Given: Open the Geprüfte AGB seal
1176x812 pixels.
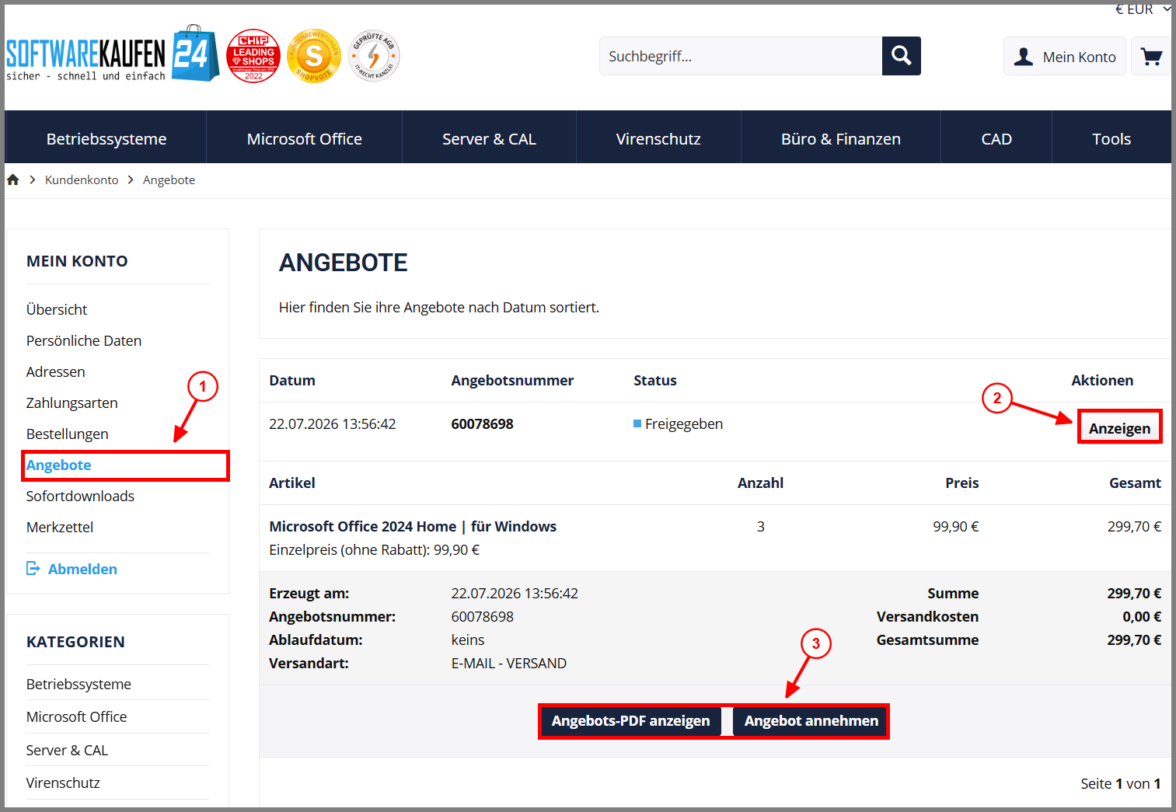Looking at the screenshot, I should (374, 56).
